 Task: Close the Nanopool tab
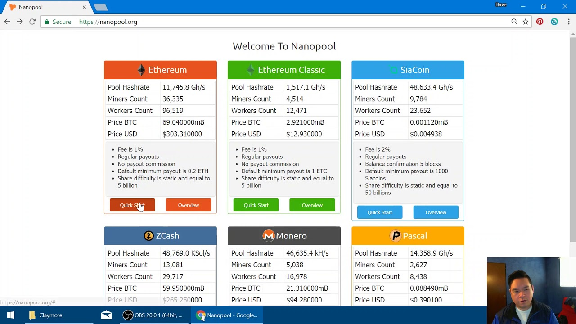point(84,7)
